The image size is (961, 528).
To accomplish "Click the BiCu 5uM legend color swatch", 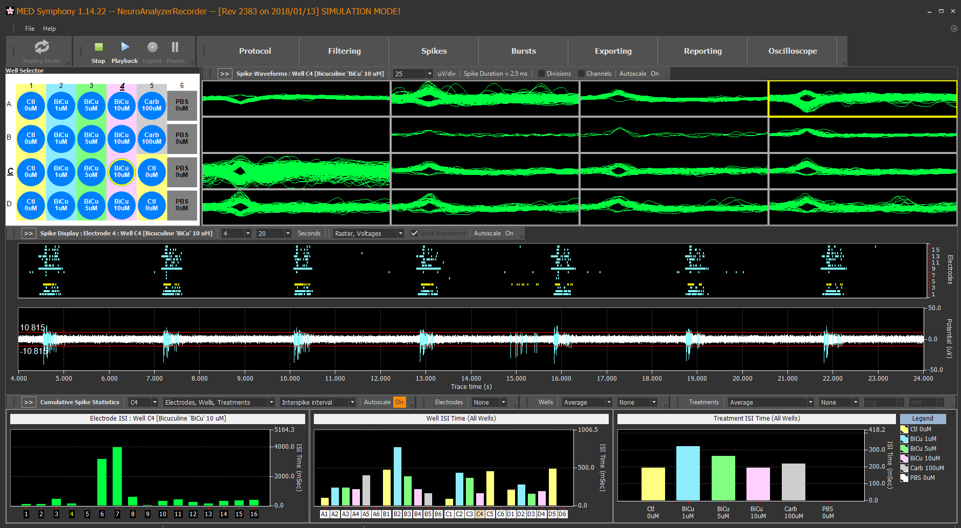I will tap(904, 449).
